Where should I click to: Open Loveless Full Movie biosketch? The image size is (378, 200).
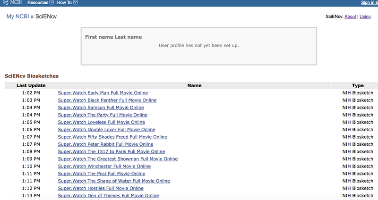tap(101, 122)
